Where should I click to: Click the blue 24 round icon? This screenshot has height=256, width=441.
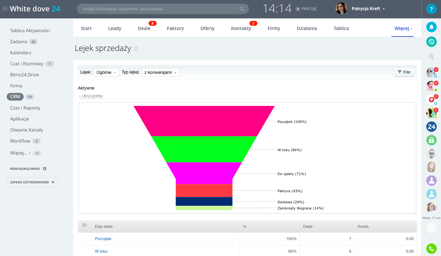tap(431, 127)
